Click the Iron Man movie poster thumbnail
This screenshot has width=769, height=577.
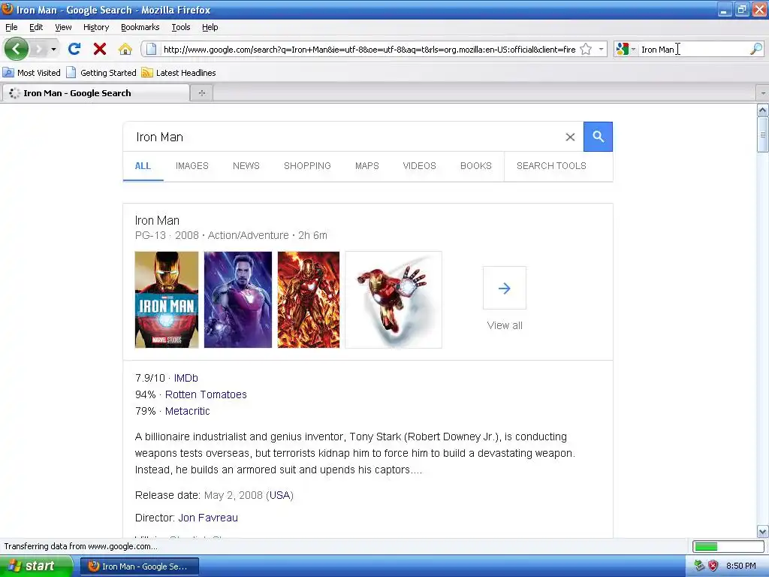click(x=167, y=300)
